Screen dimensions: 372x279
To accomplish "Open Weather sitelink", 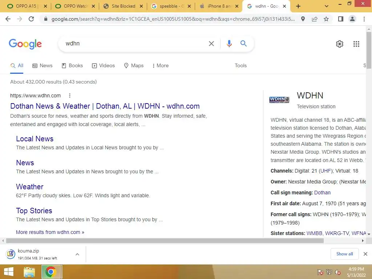I will coord(30,187).
